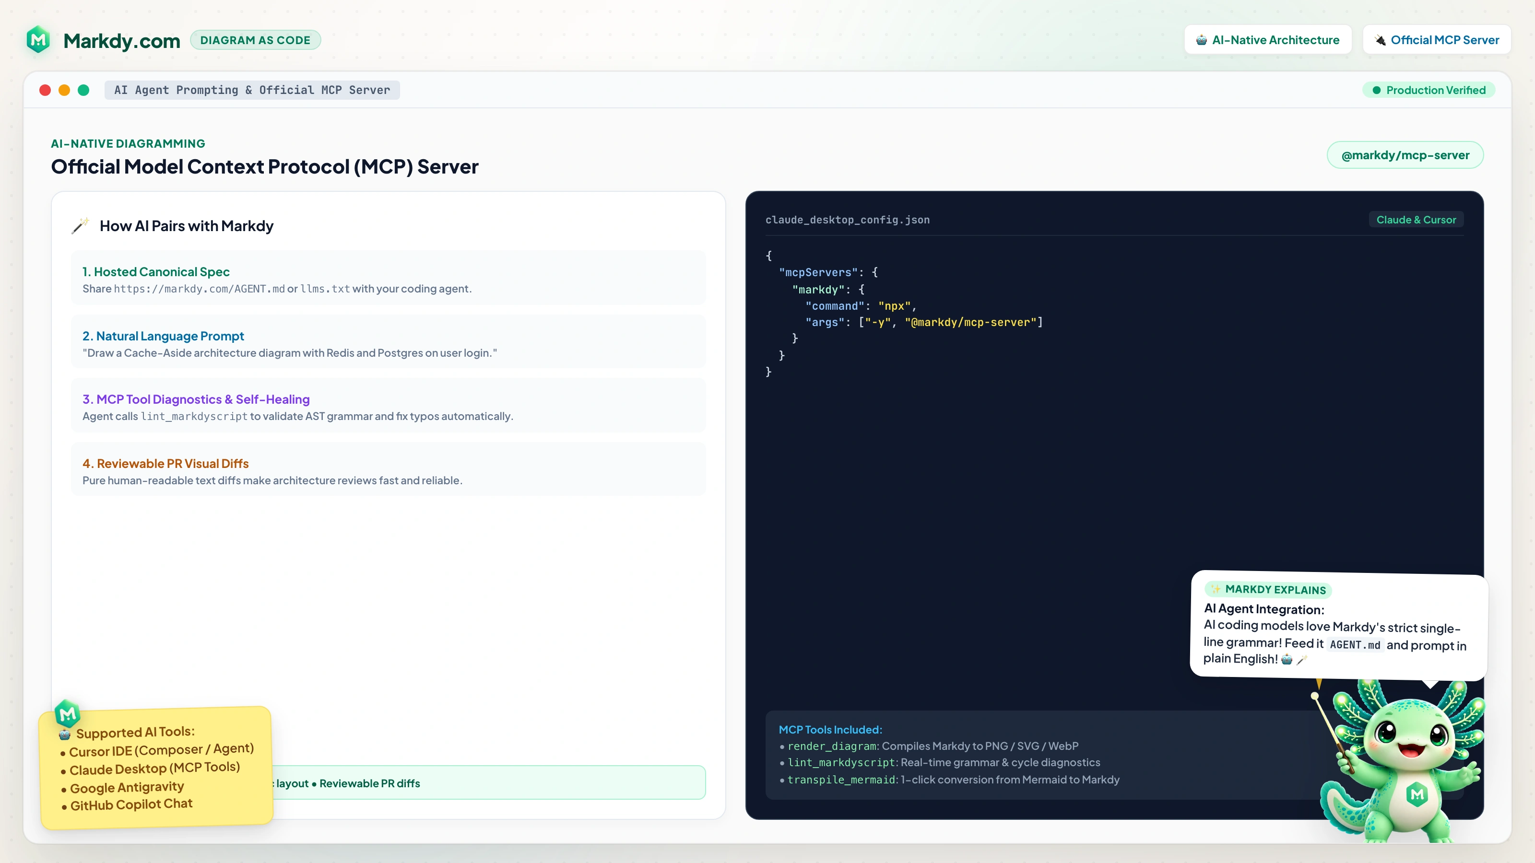Click the M badge on mascot's chest
The height and width of the screenshot is (863, 1535).
click(x=1417, y=794)
